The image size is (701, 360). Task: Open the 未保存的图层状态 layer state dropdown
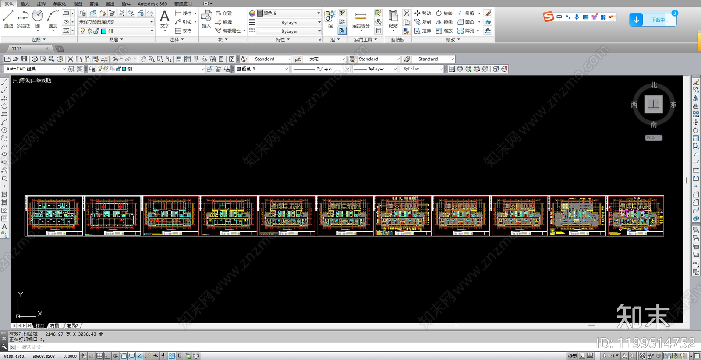point(116,22)
